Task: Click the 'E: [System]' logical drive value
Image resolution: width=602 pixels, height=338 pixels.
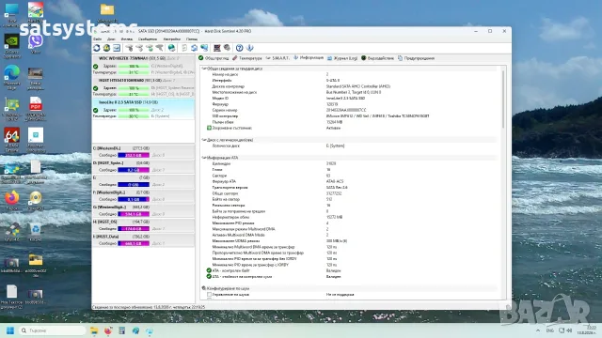Action: point(335,146)
